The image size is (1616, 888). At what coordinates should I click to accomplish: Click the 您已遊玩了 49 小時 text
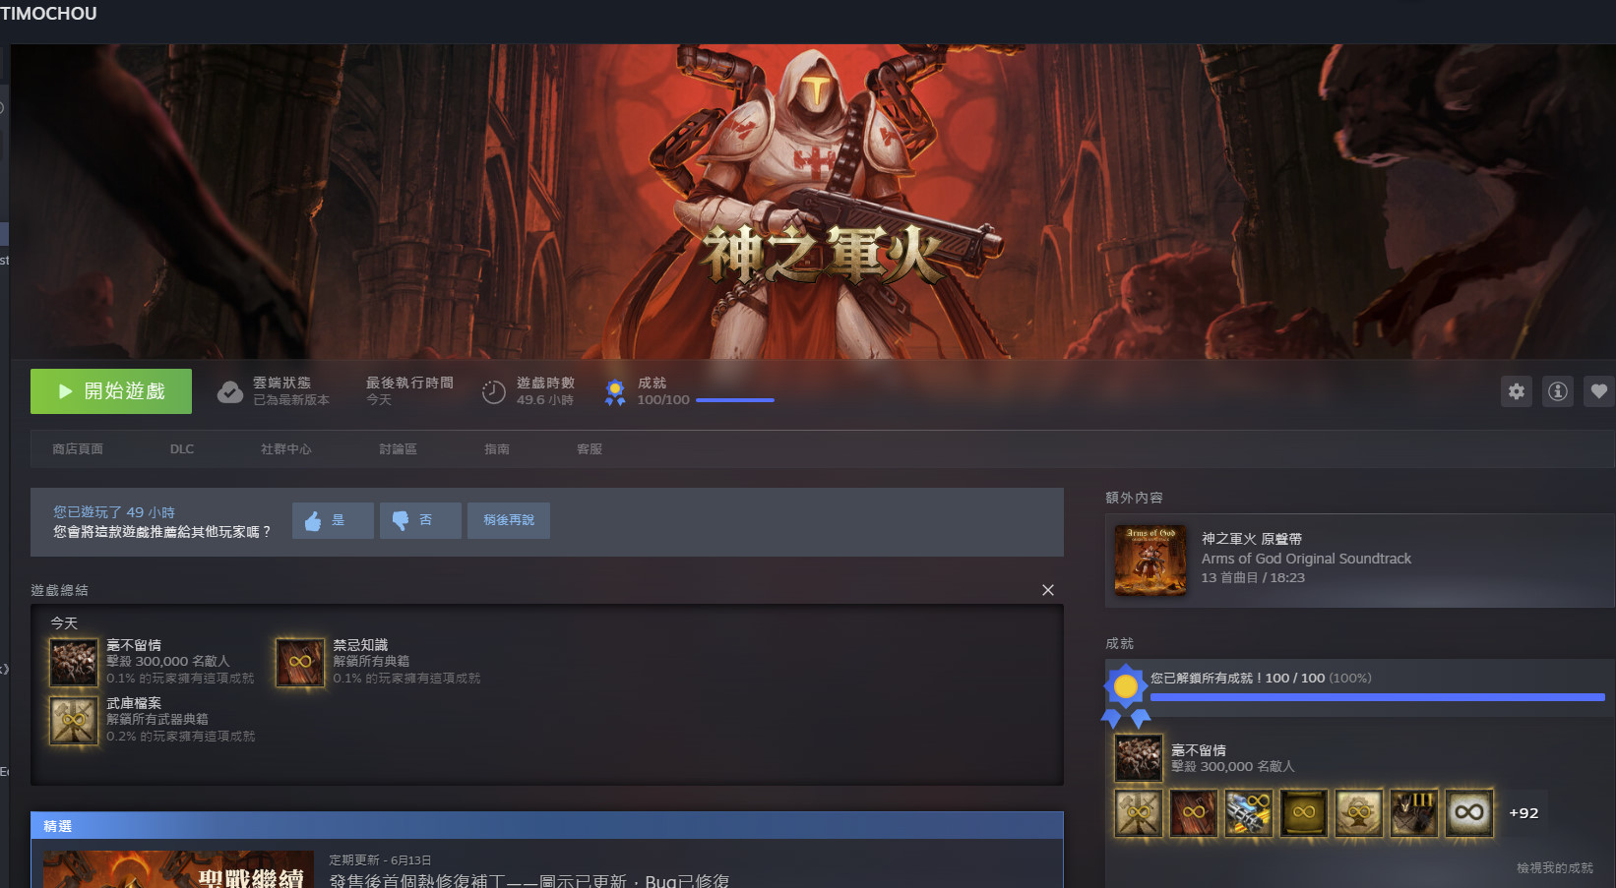(114, 512)
